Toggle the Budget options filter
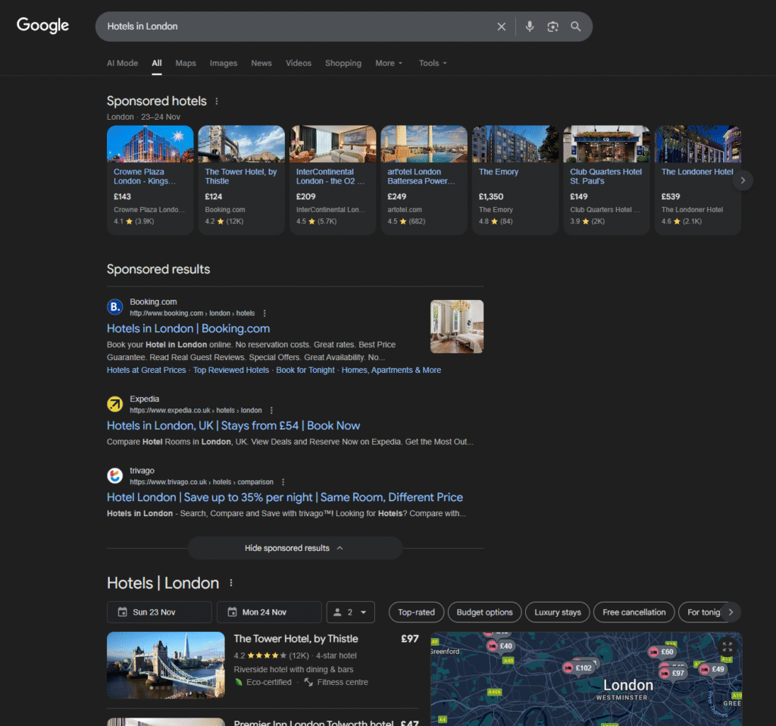 coord(484,612)
